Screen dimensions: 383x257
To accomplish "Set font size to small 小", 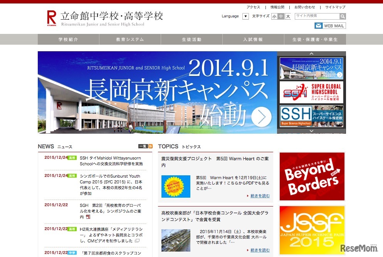I will 274,16.
